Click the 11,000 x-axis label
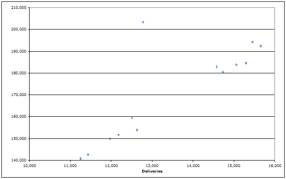The image size is (286, 179). coord(70,166)
